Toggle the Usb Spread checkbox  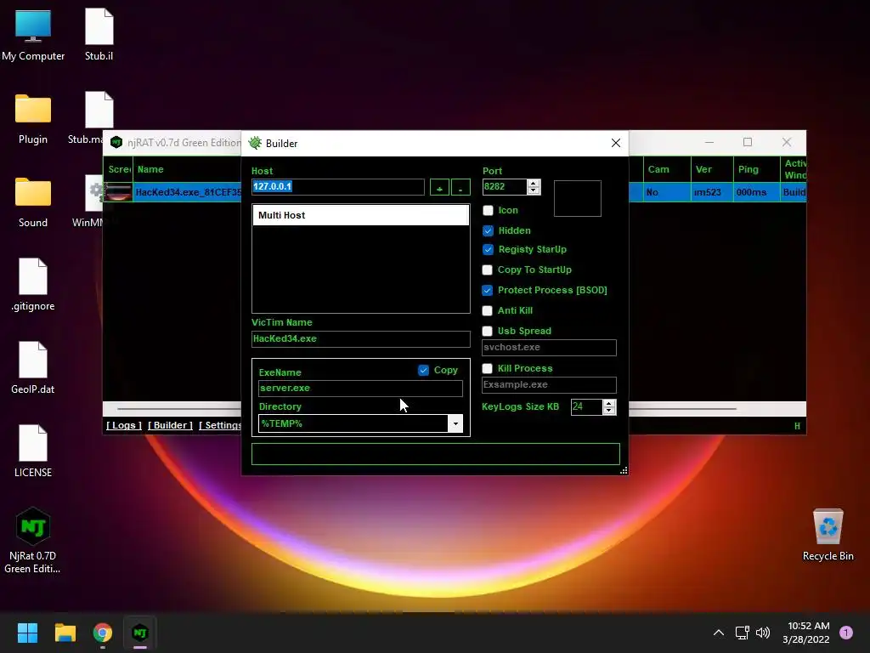pos(487,331)
